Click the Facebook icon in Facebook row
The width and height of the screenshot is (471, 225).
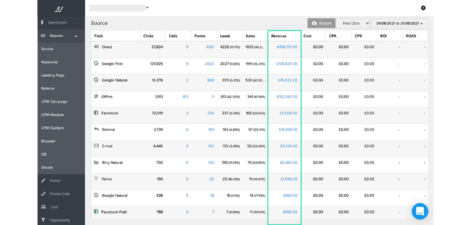pos(96,113)
